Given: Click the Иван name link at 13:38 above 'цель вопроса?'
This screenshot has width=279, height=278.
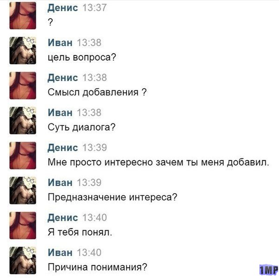Looking at the screenshot, I should tap(60, 43).
